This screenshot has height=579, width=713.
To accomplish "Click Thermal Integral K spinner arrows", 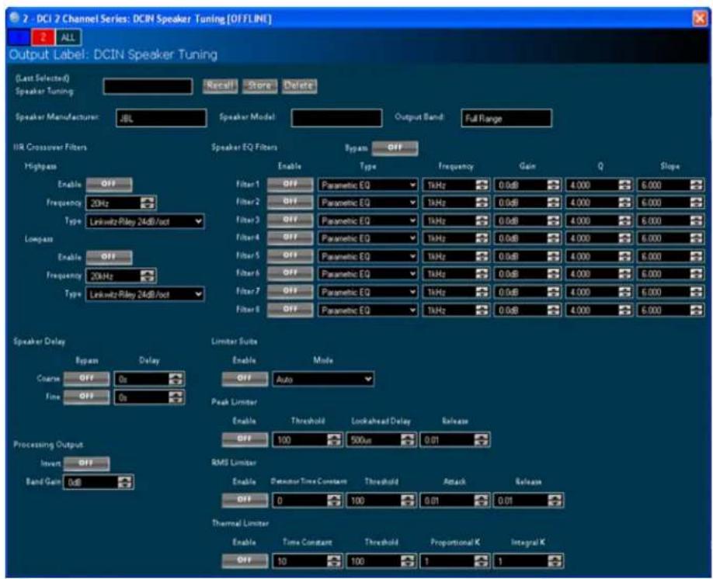I will click(555, 561).
